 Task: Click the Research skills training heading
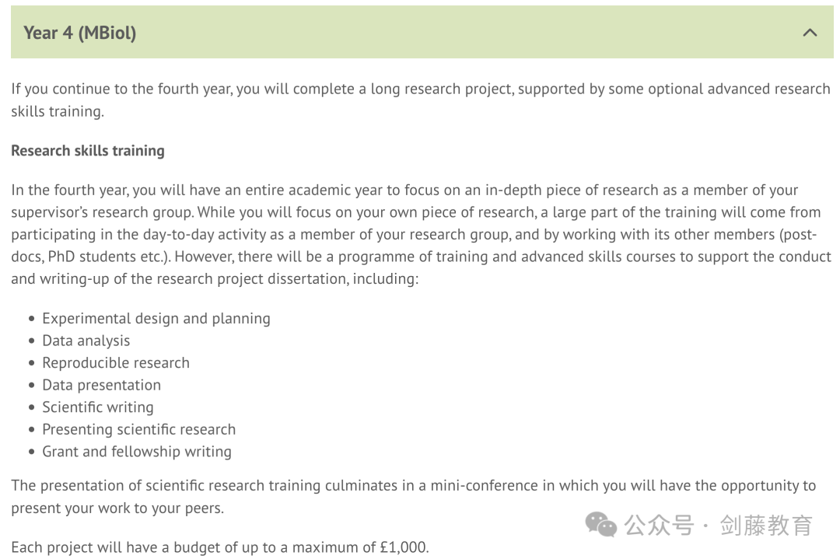pos(88,151)
